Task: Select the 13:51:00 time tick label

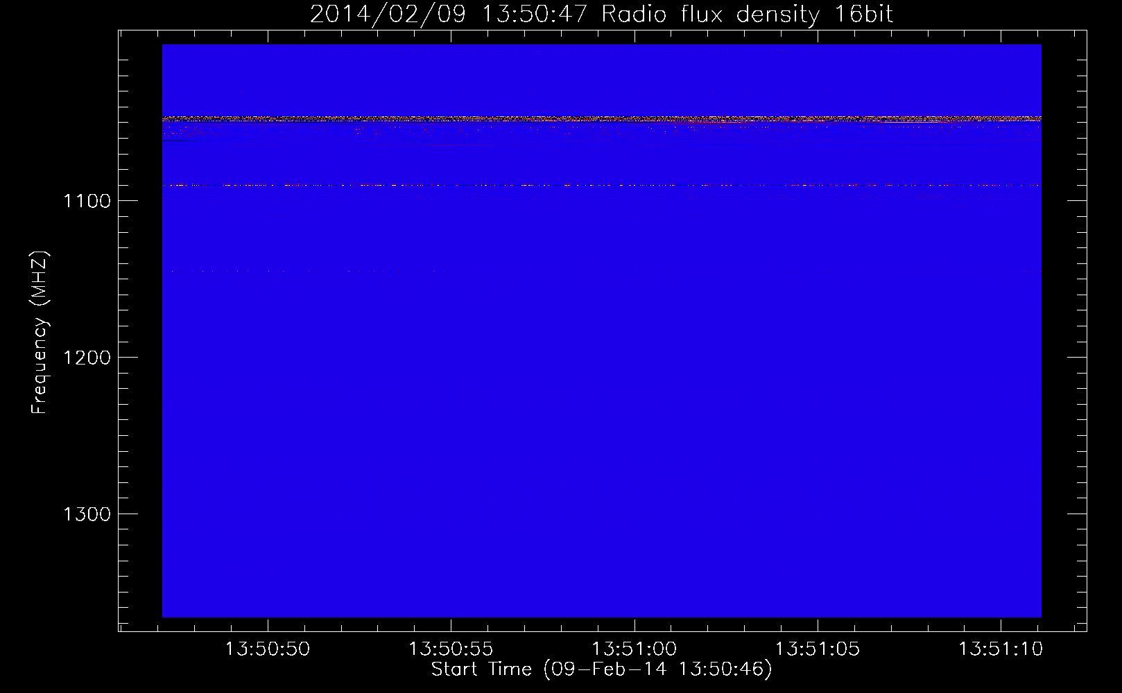Action: point(634,649)
